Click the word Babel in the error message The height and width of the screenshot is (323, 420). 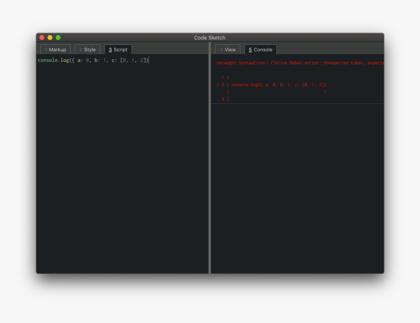295,62
